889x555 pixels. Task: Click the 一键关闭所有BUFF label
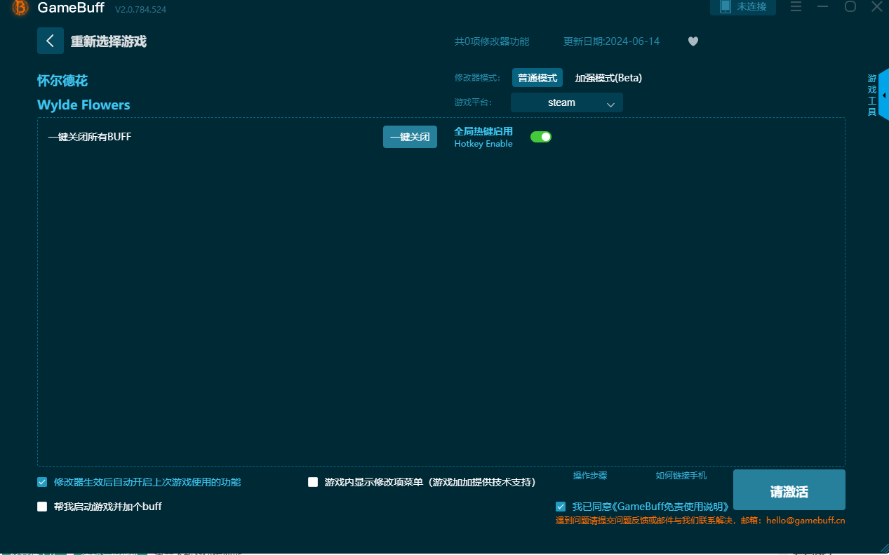click(x=90, y=137)
